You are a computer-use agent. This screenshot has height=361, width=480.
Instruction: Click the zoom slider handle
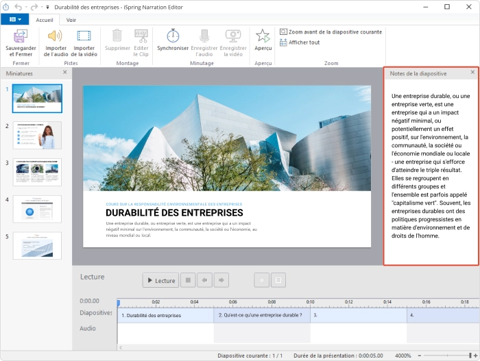coord(470,356)
